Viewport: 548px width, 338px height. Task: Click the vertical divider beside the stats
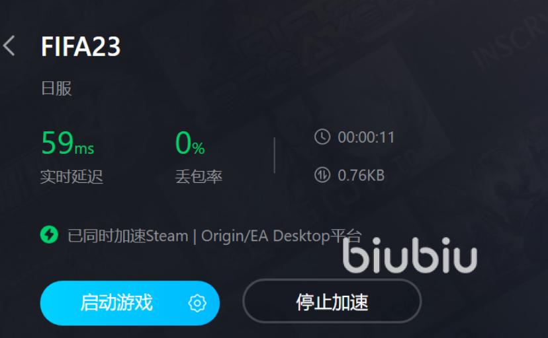pos(275,155)
